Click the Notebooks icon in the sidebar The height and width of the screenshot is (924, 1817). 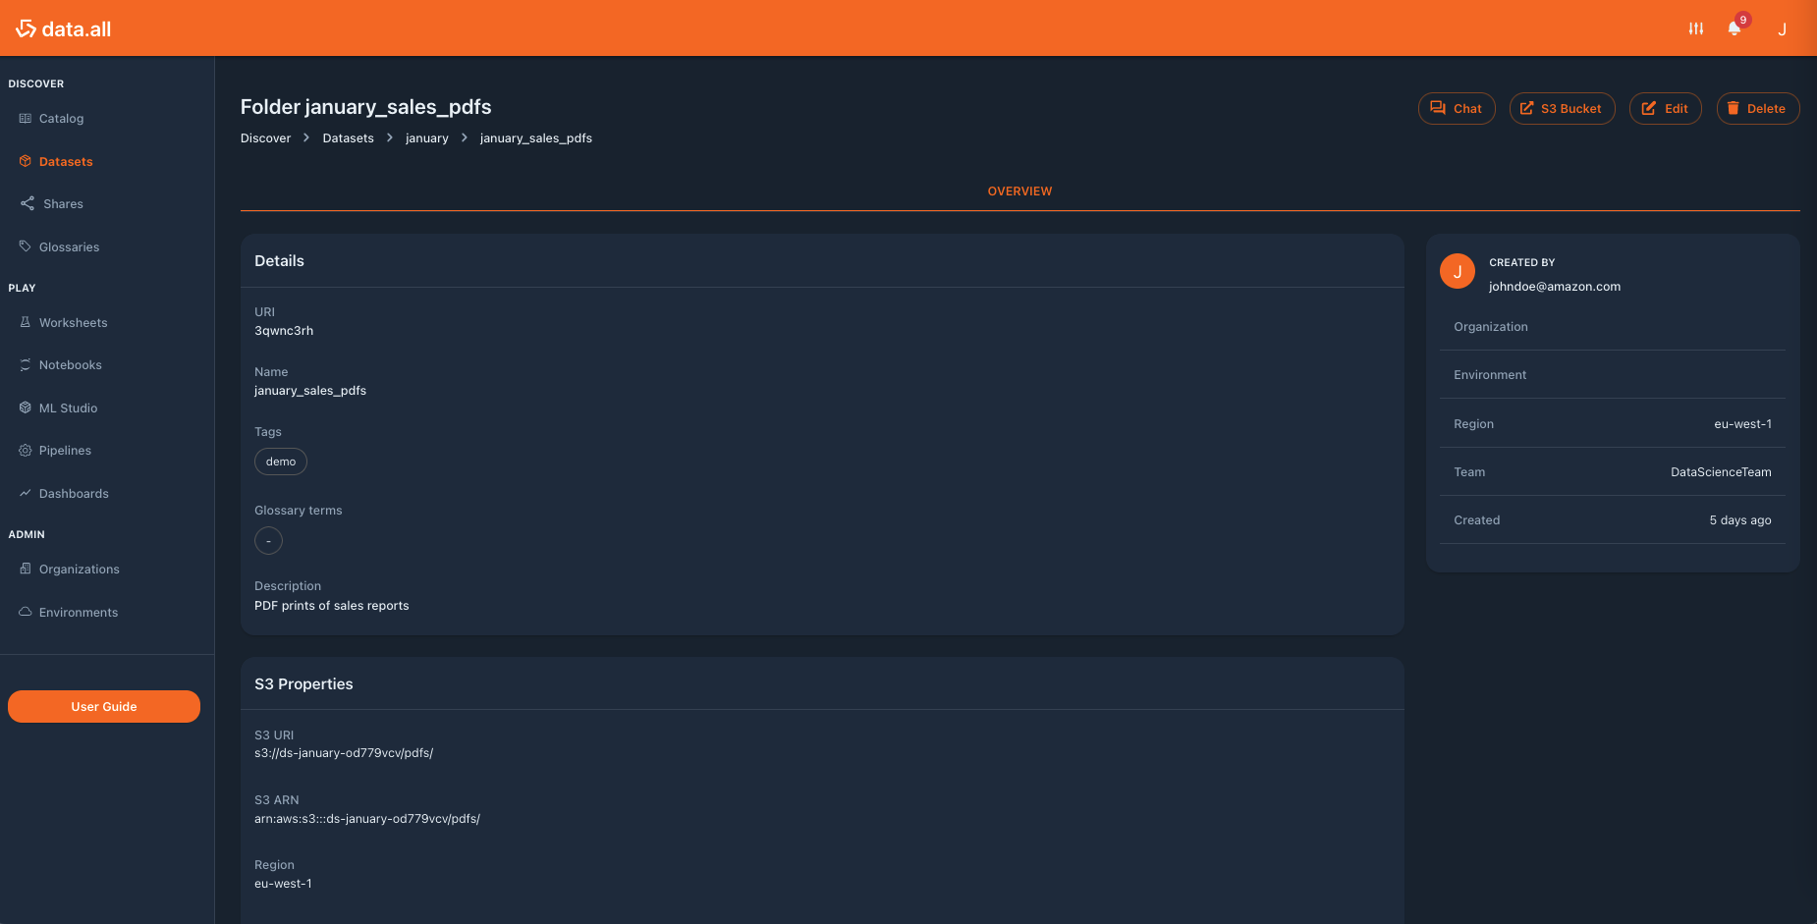(26, 364)
